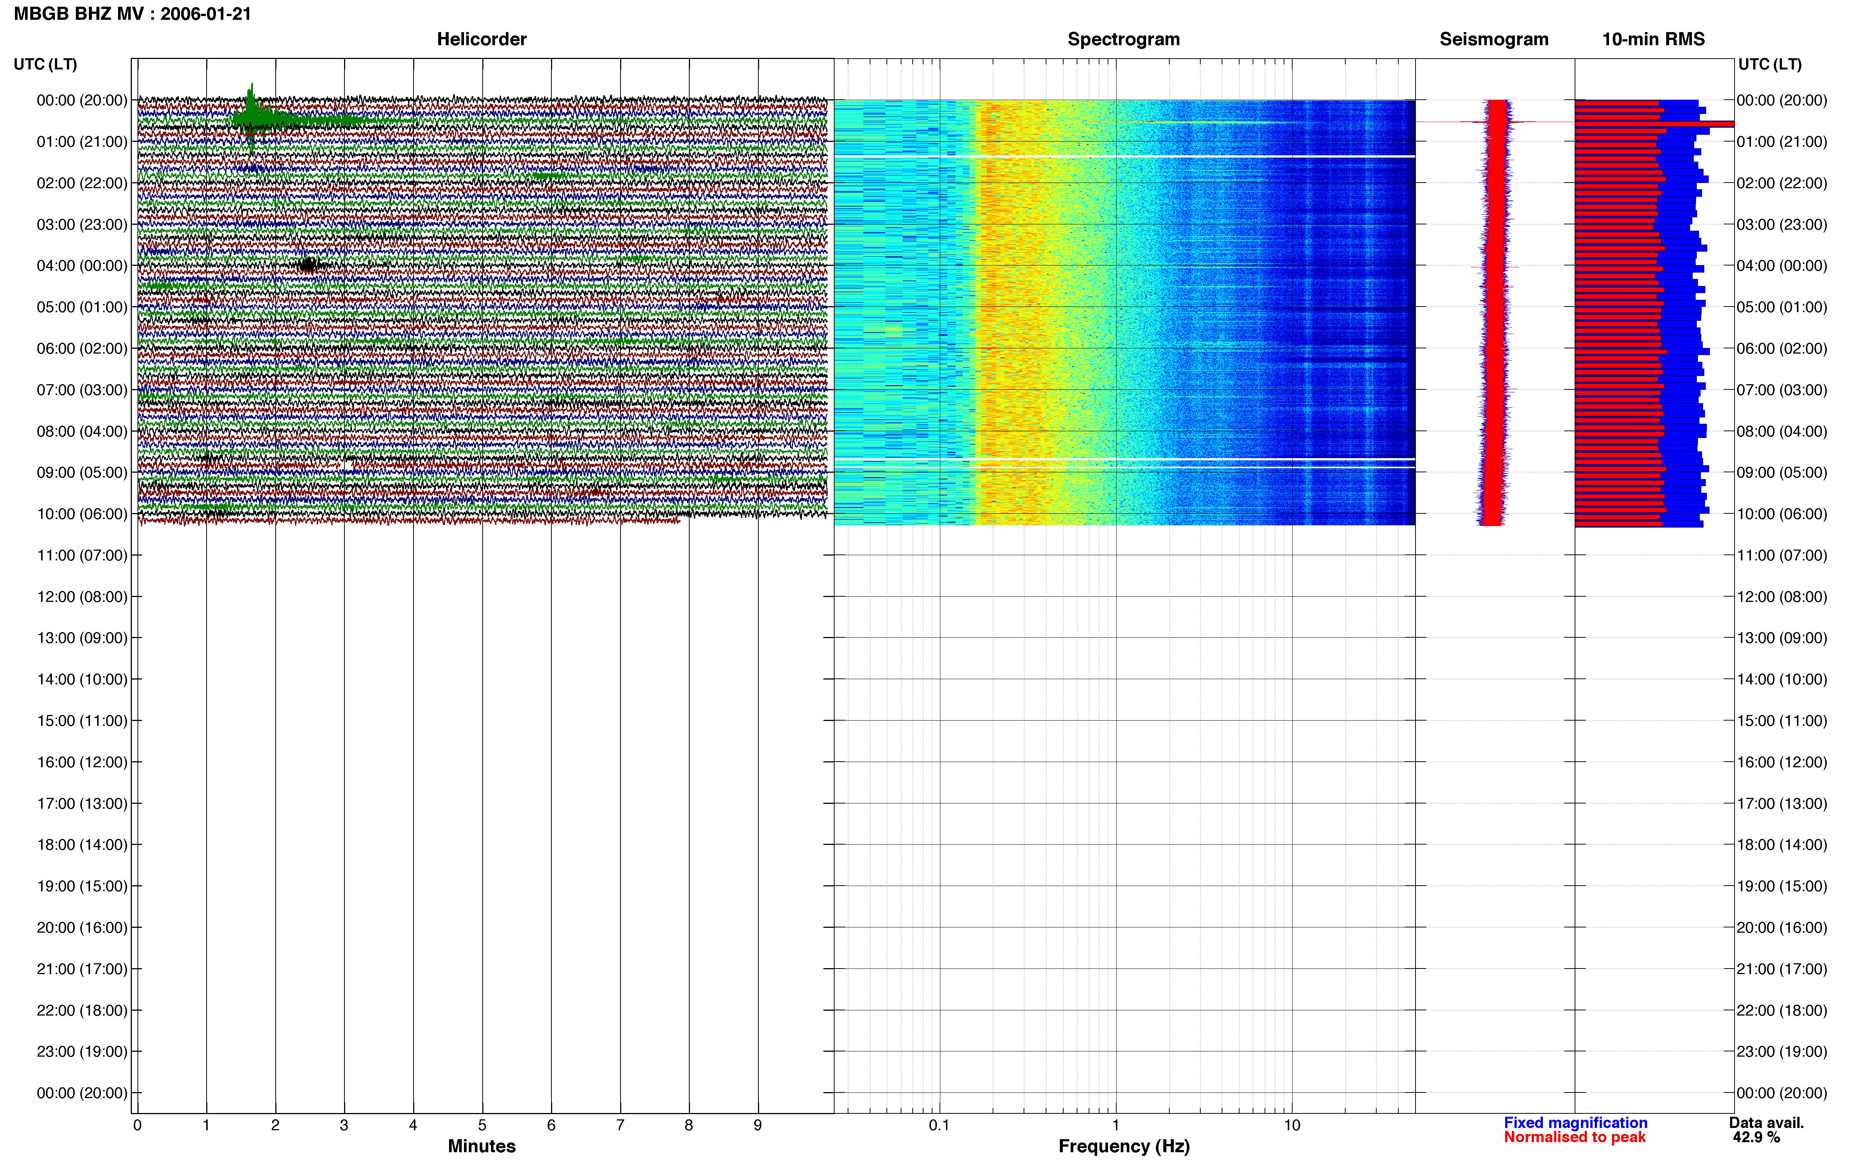The height and width of the screenshot is (1172, 1875).
Task: Click right time label '17:00 (13:00)'
Action: coord(1782,804)
